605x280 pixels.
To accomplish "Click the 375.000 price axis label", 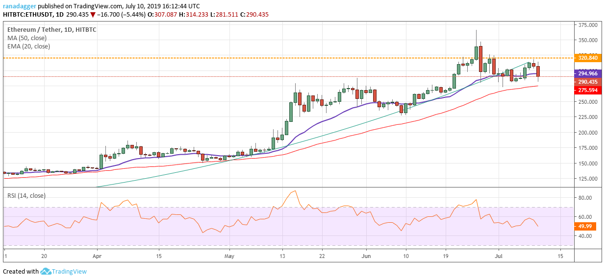I will (588, 24).
